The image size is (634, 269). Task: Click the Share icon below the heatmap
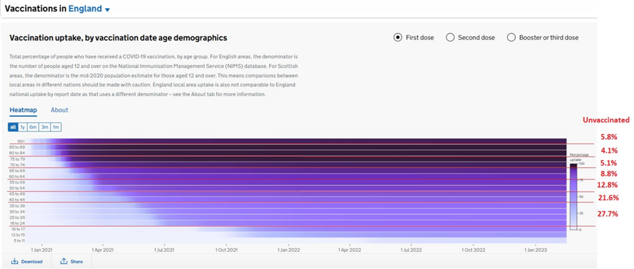point(64,262)
